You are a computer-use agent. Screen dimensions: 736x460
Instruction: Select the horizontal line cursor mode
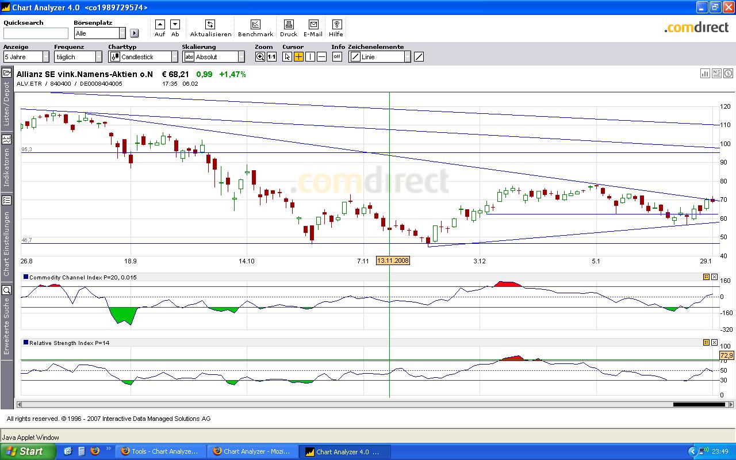(x=322, y=56)
